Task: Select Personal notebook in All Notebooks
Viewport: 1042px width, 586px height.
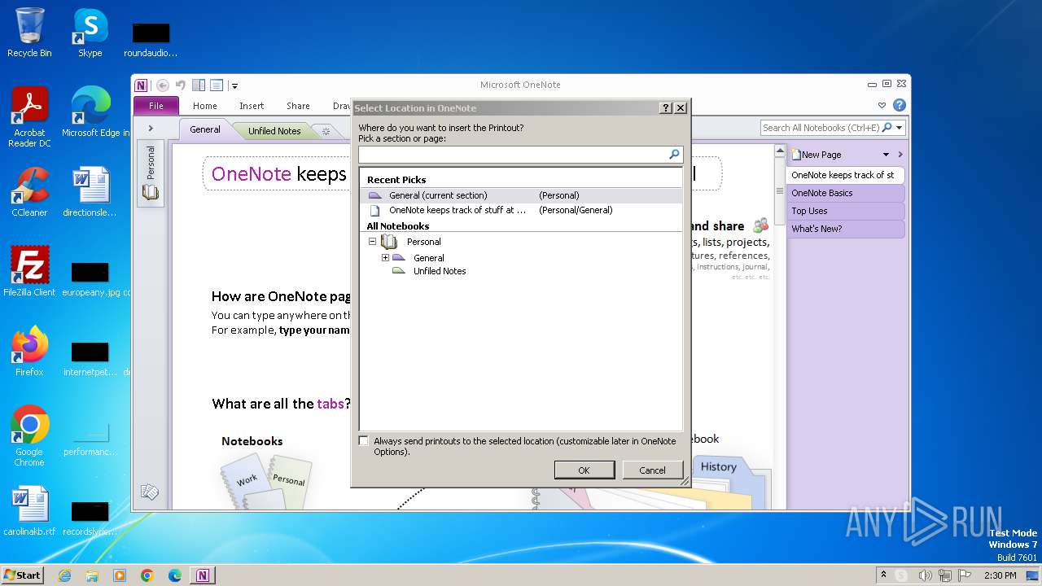Action: [423, 242]
